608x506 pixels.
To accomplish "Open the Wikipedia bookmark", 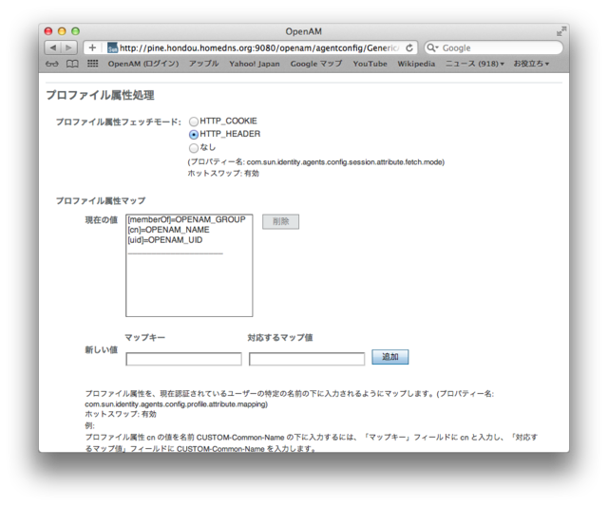I will [x=415, y=64].
